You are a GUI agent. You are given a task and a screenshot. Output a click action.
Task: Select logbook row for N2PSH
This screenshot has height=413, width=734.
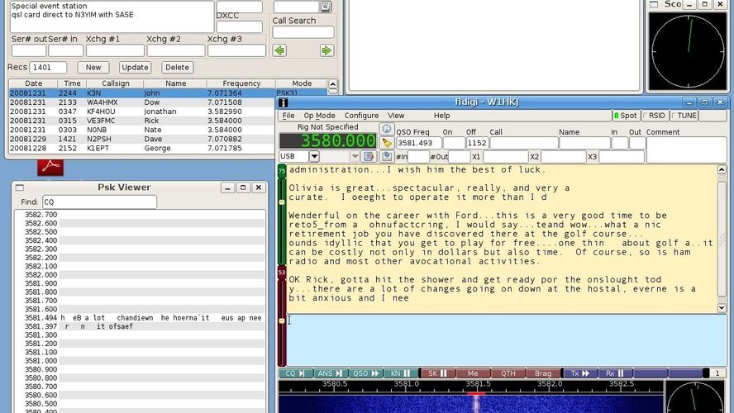click(142, 139)
